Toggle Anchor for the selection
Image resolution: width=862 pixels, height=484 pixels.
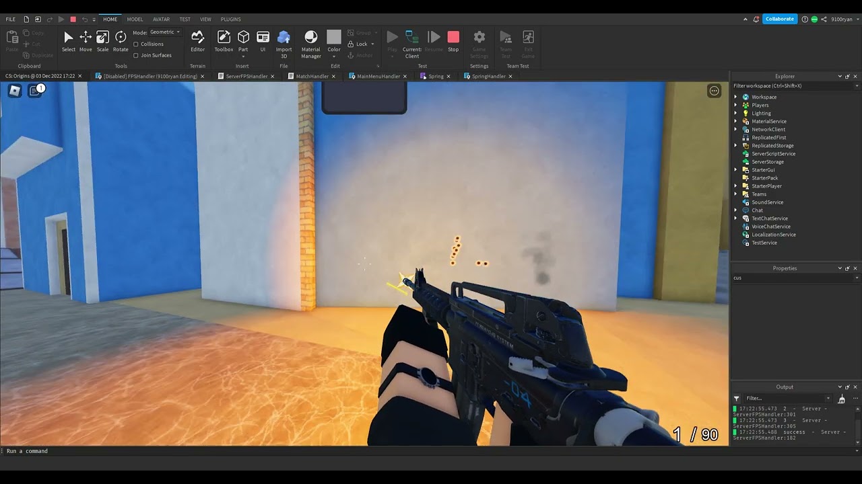pos(361,55)
